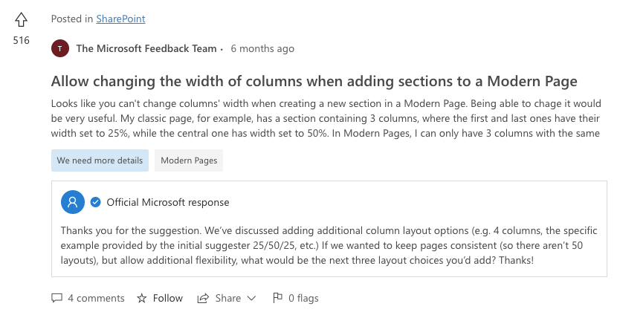This screenshot has height=315, width=620.
Task: View the 4 comments link
Action: coord(96,298)
